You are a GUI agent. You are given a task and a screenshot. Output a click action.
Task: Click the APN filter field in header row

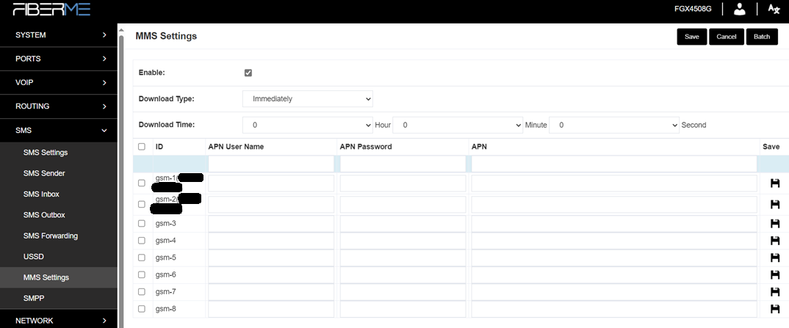click(614, 164)
